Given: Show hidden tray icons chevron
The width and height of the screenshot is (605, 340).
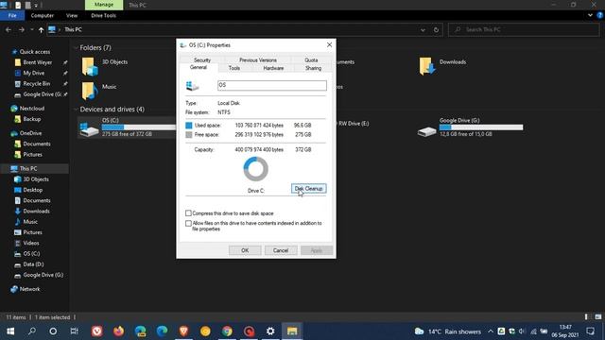Looking at the screenshot, I should tap(491, 331).
